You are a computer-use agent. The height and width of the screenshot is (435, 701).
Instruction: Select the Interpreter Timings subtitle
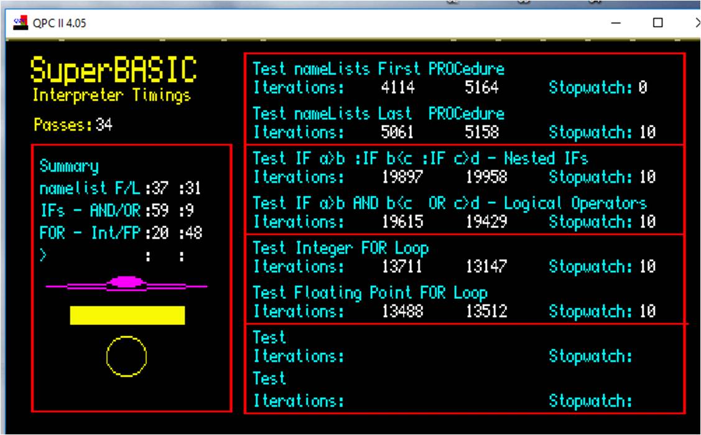(x=111, y=96)
